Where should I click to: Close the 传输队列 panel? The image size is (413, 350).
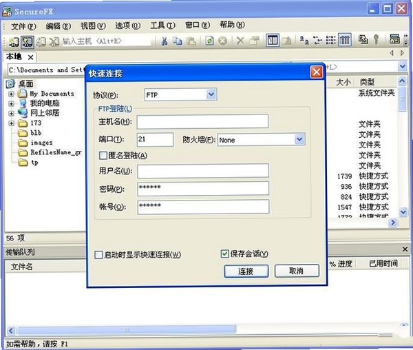405,249
